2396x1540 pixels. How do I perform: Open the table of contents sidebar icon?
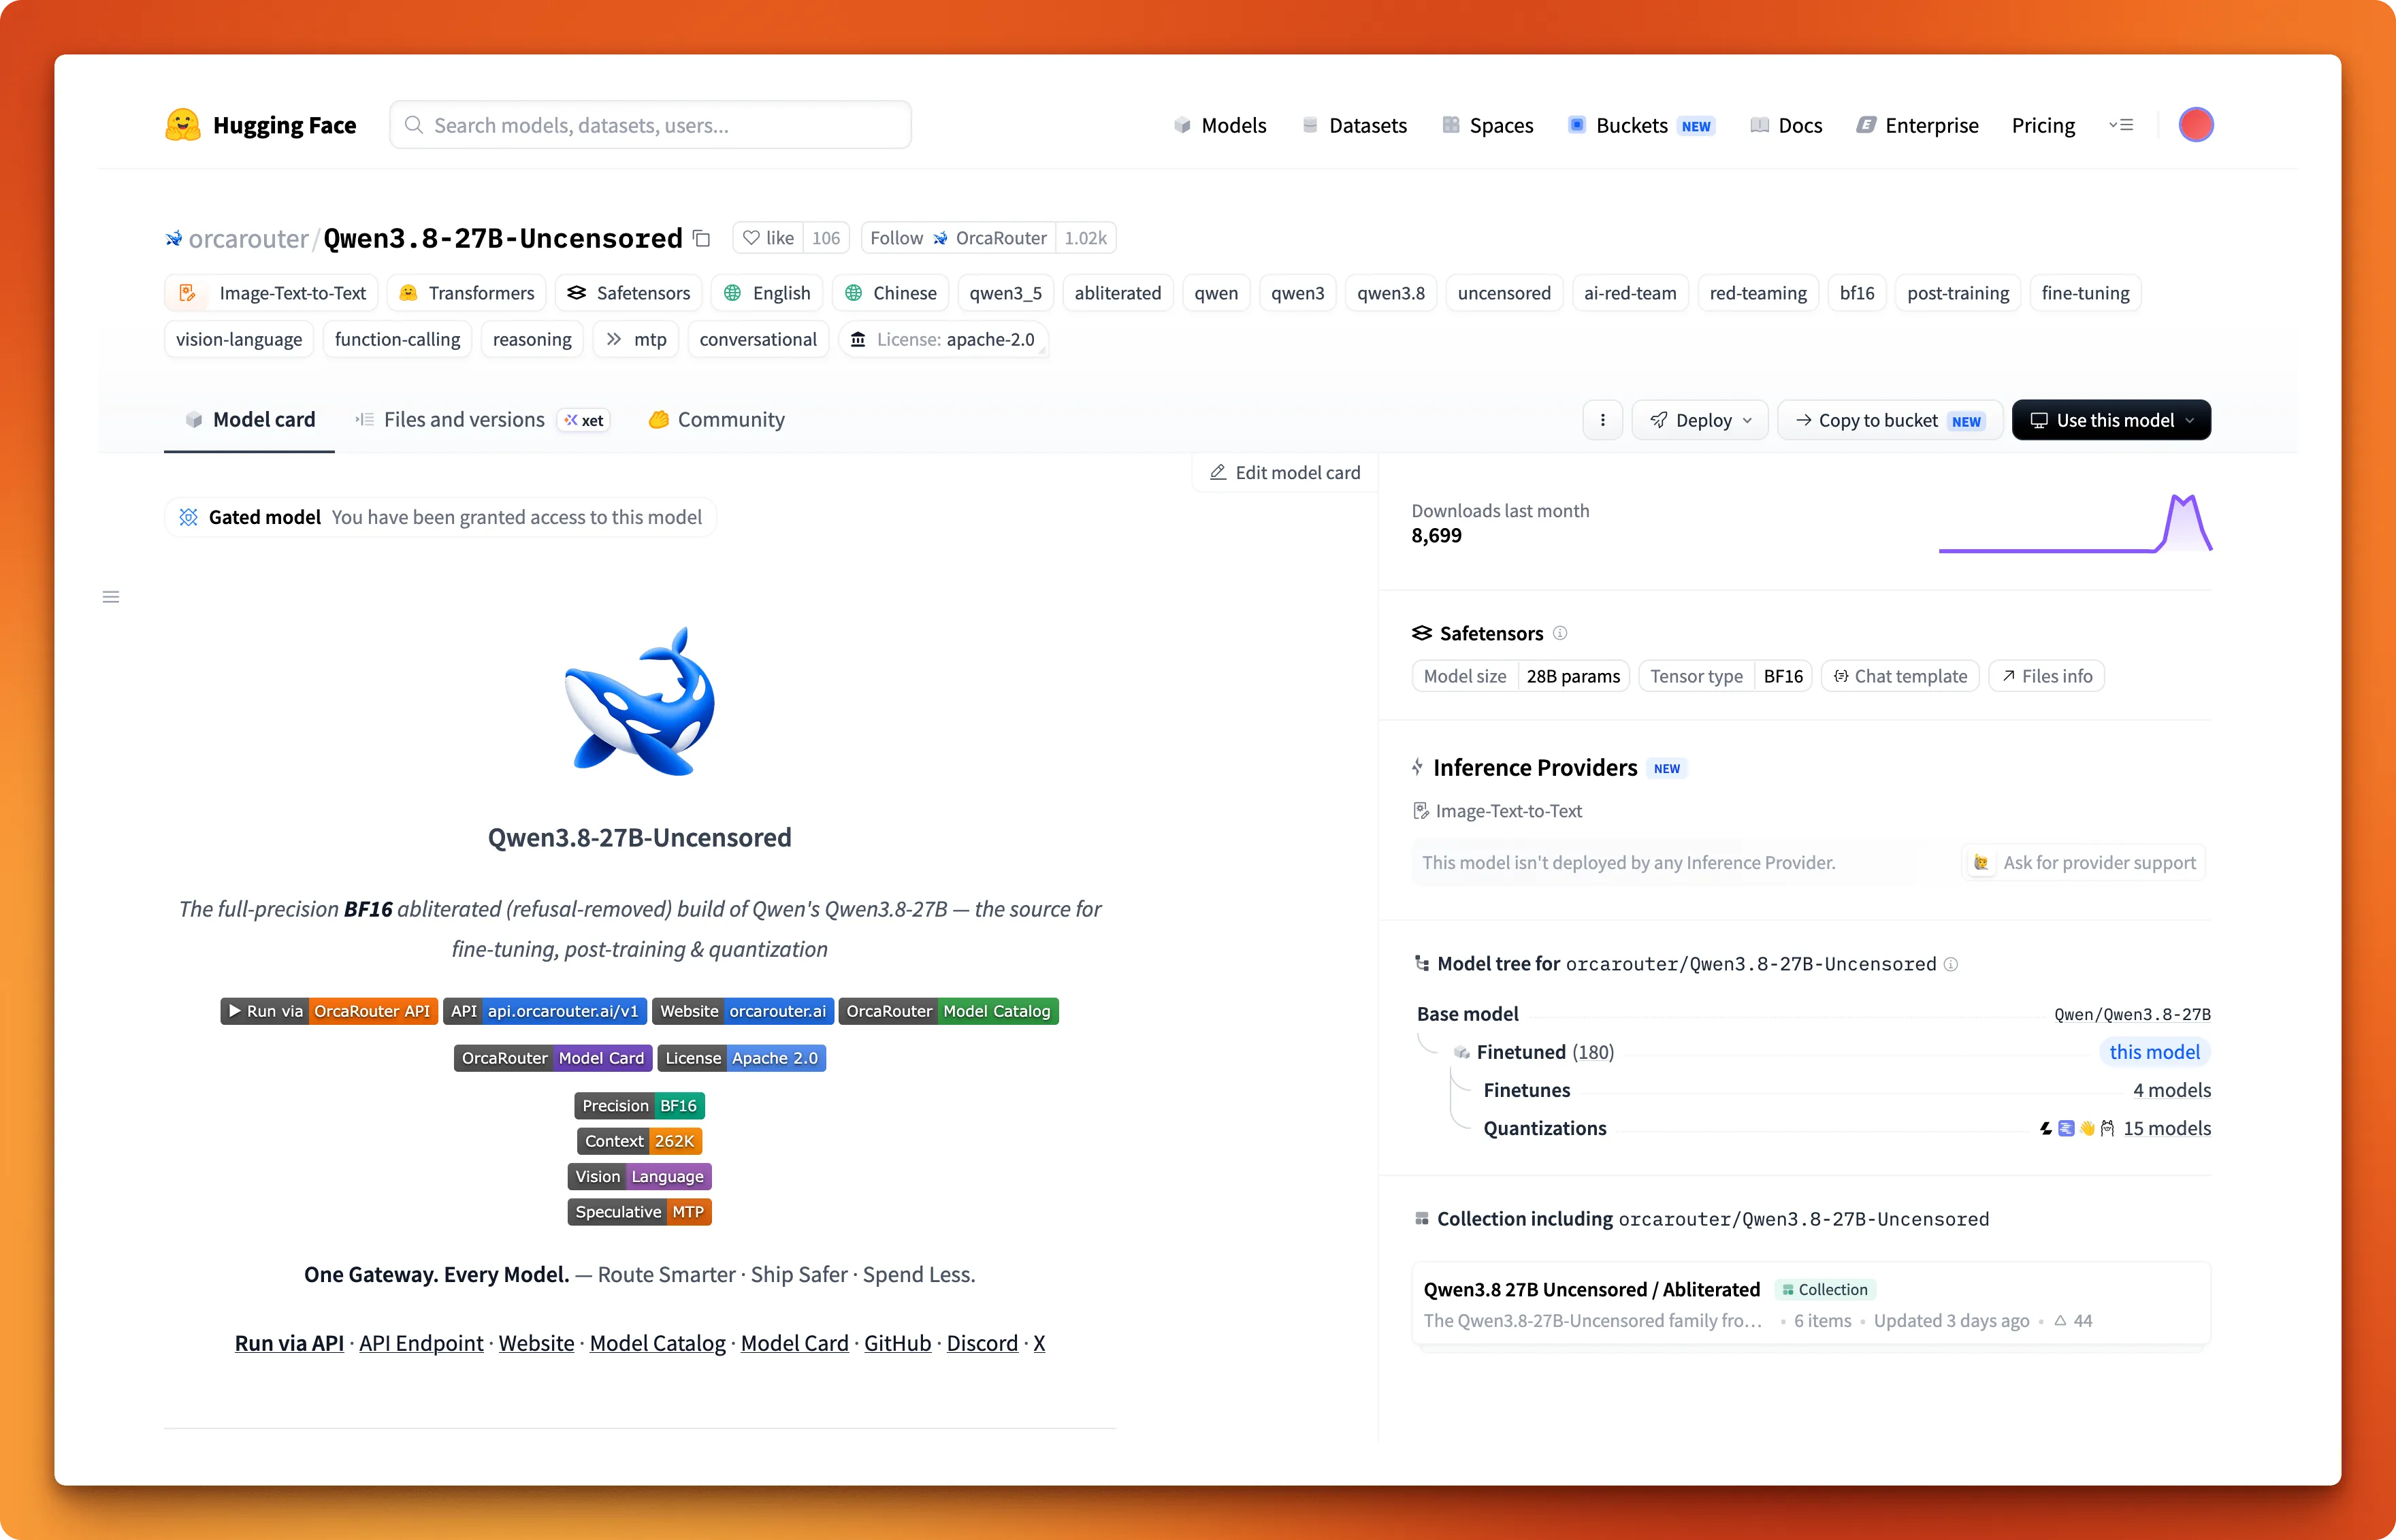pos(111,597)
